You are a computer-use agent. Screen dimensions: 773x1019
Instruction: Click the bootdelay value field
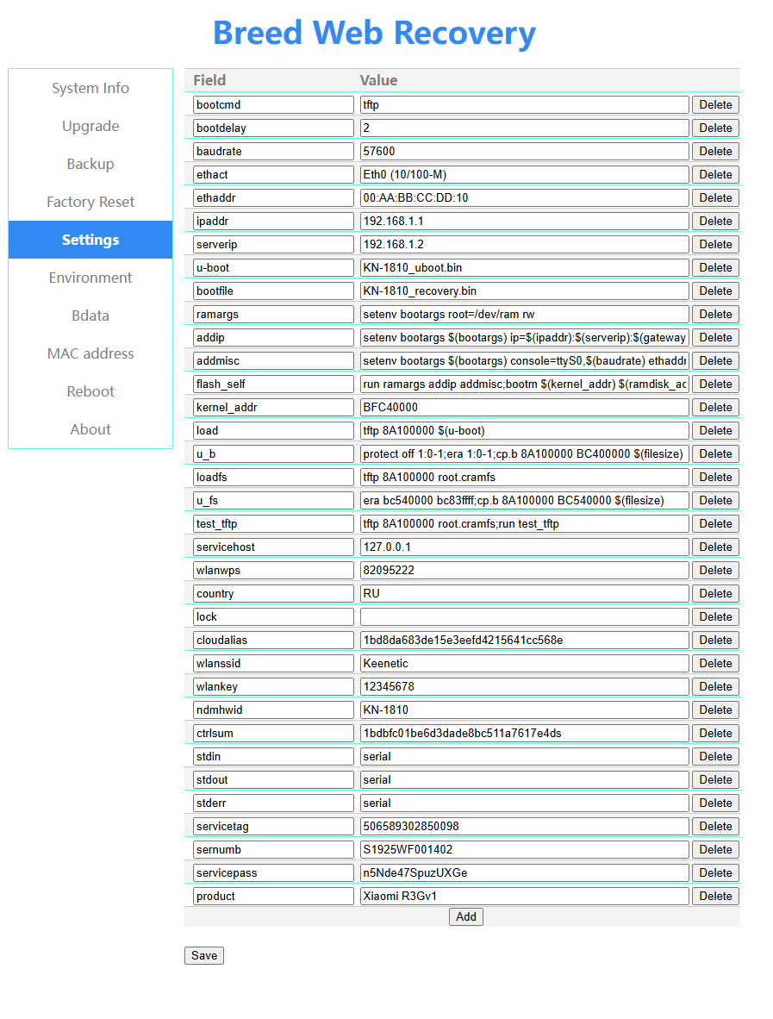point(524,128)
